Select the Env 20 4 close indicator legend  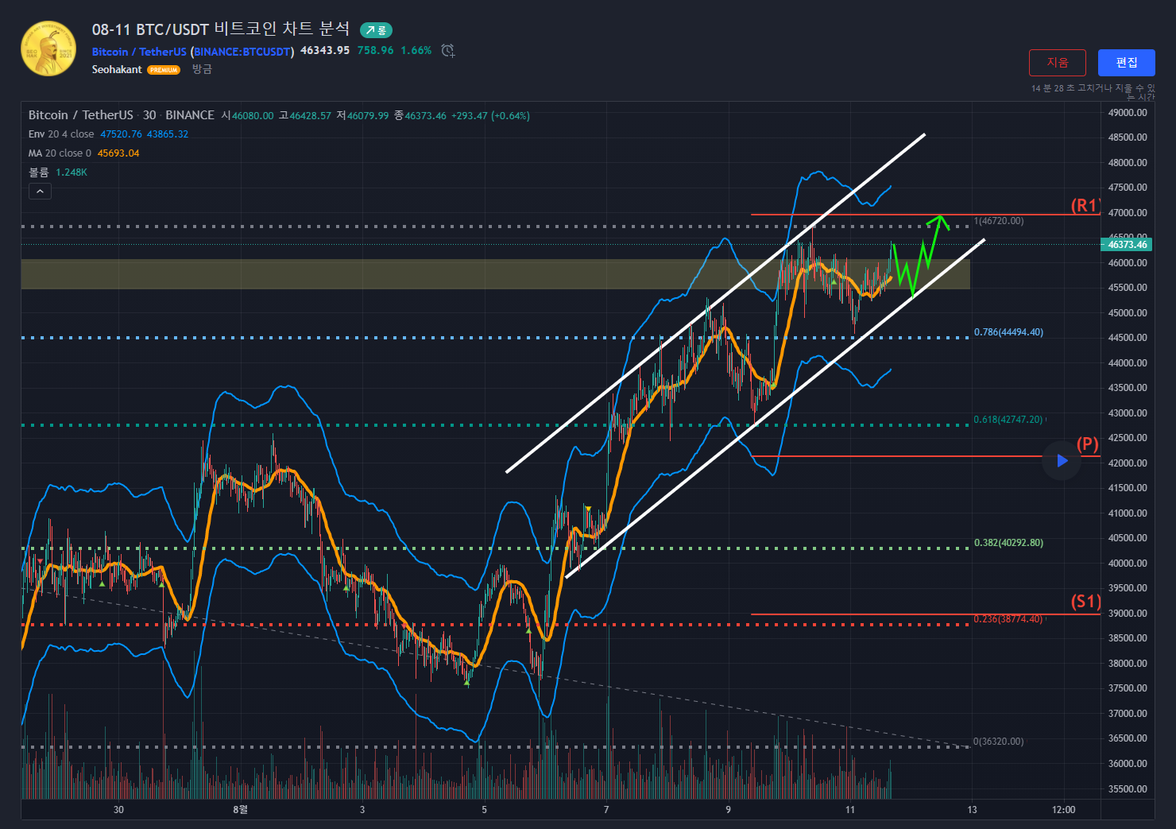tap(61, 134)
